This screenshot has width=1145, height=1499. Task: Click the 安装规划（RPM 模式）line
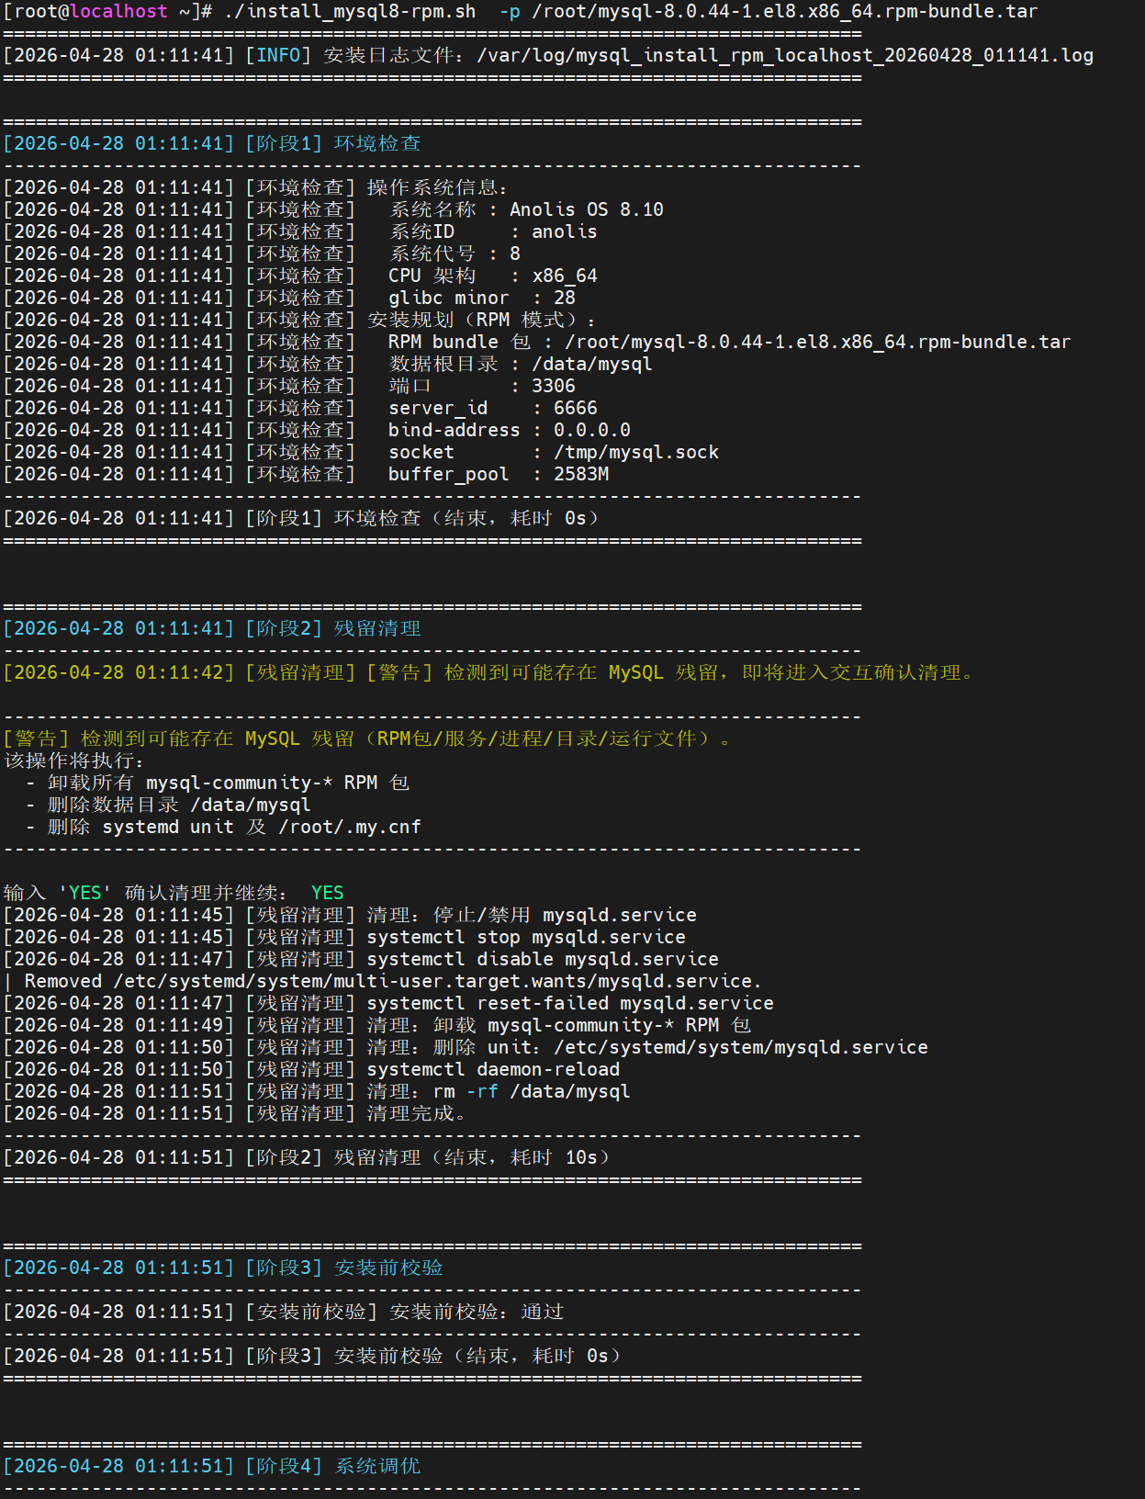point(300,320)
